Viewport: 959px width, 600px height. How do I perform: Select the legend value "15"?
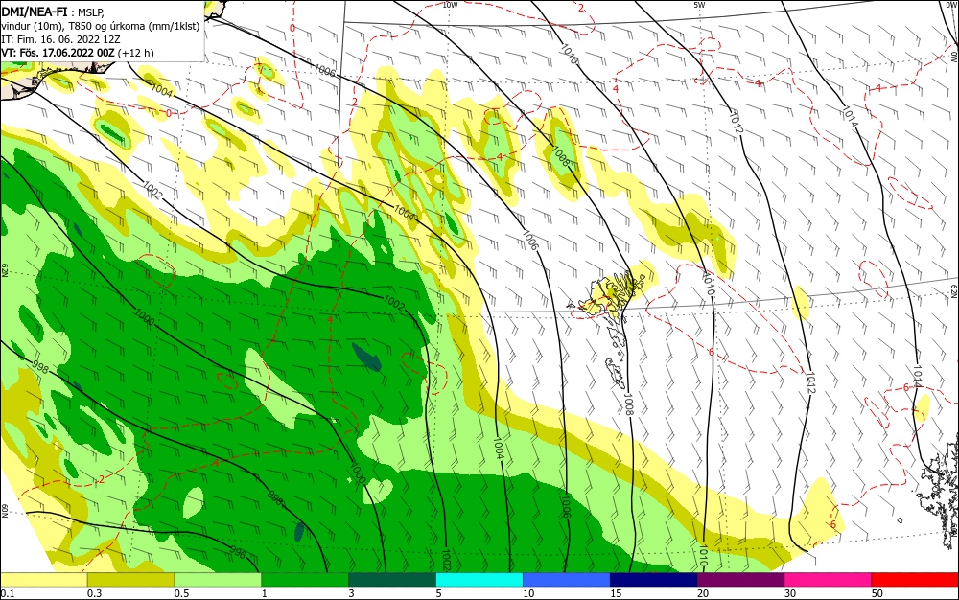[x=616, y=593]
